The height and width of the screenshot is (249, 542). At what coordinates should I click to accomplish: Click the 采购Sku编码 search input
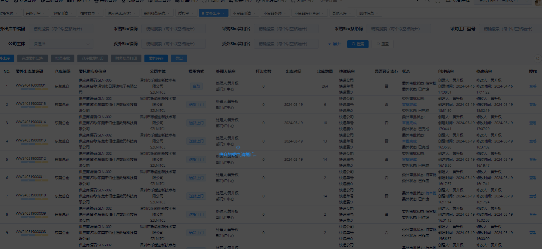(173, 29)
